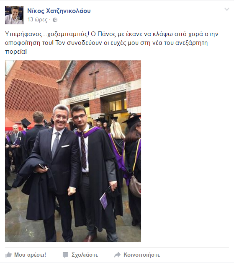The image size is (234, 263).
Task: Click the white pocket square on the suit
Action: (x=65, y=146)
